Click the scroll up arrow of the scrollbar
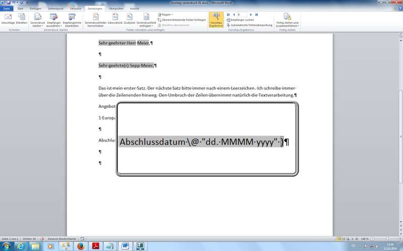The width and height of the screenshot is (403, 251). (x=400, y=41)
